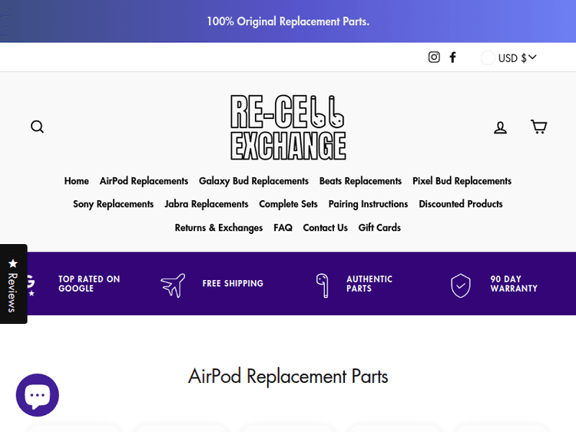Open the account login icon
Viewport: 576px width, 432px height.
coord(500,127)
